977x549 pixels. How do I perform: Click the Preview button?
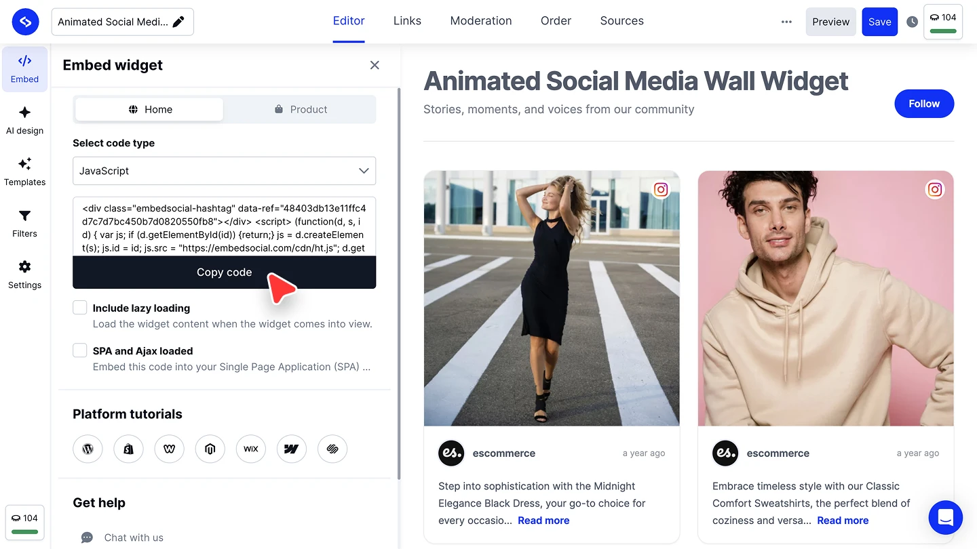point(830,22)
